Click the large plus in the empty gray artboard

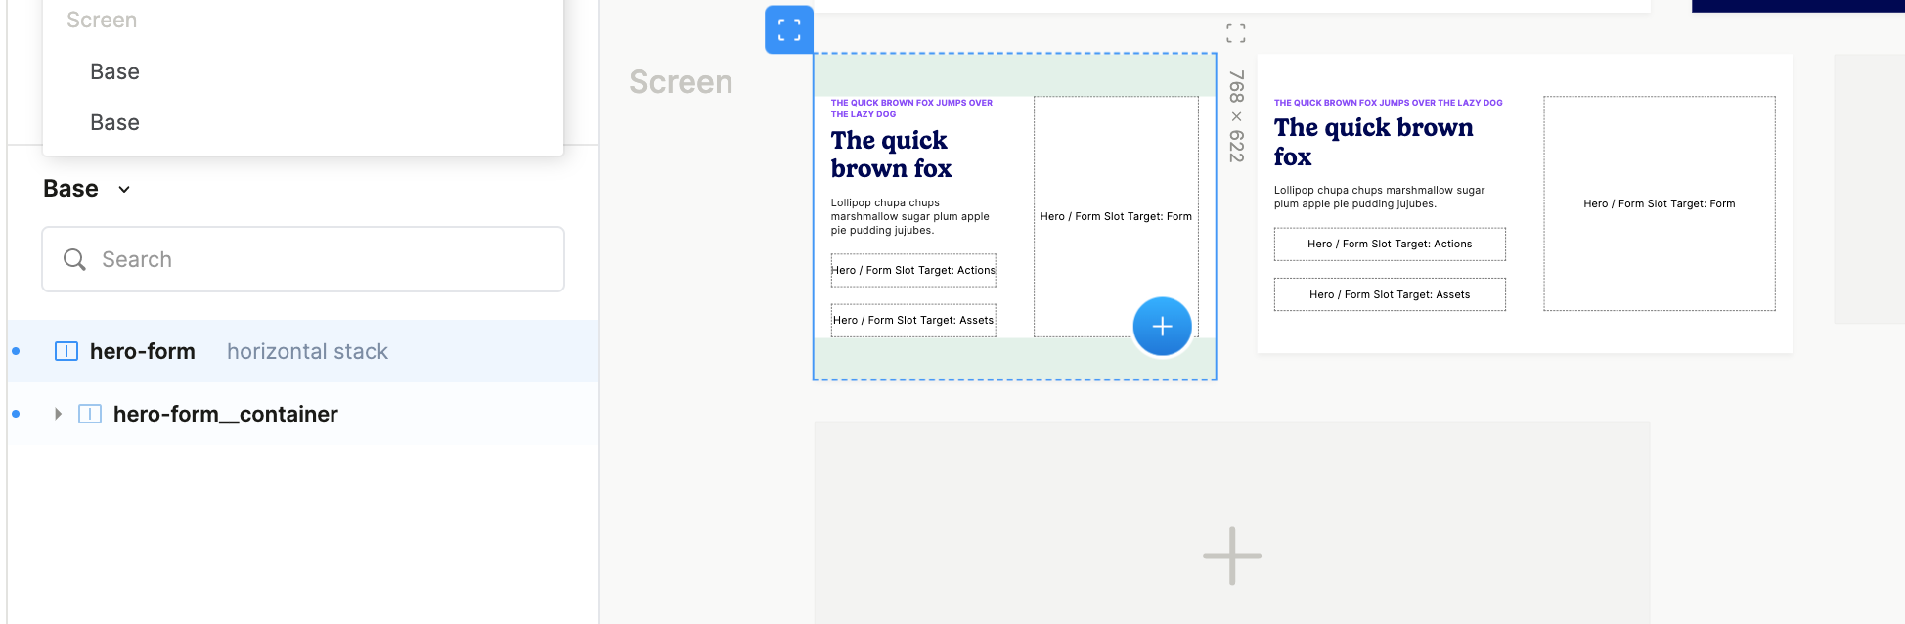1231,556
